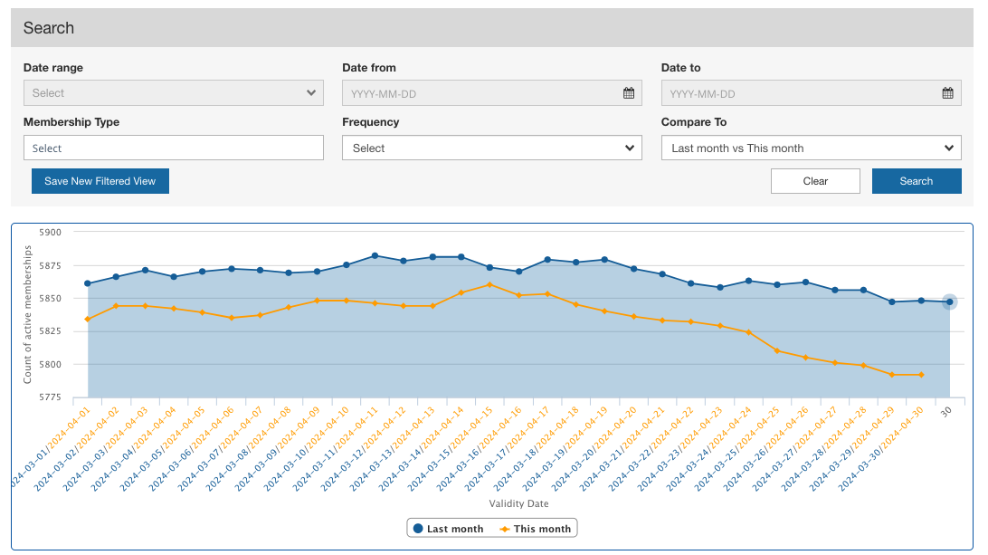Toggle Last month series in chart legend
The width and height of the screenshot is (988, 555).
448,529
